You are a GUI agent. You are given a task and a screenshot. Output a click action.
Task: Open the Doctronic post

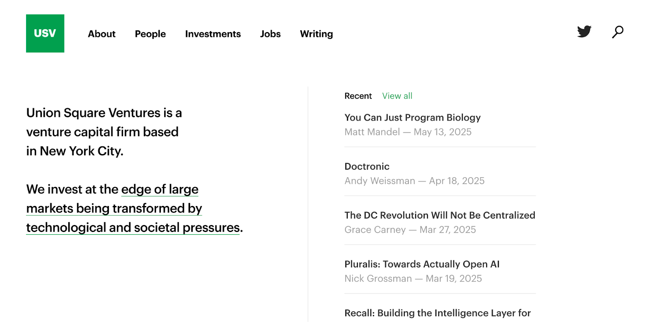pyautogui.click(x=367, y=167)
